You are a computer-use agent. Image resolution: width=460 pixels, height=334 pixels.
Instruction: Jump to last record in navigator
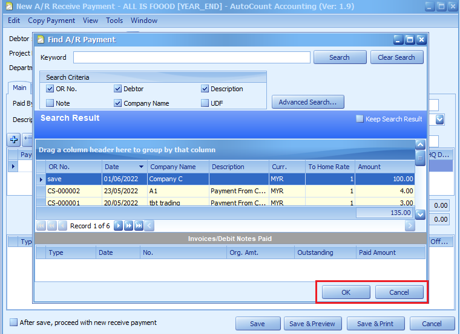pyautogui.click(x=139, y=226)
